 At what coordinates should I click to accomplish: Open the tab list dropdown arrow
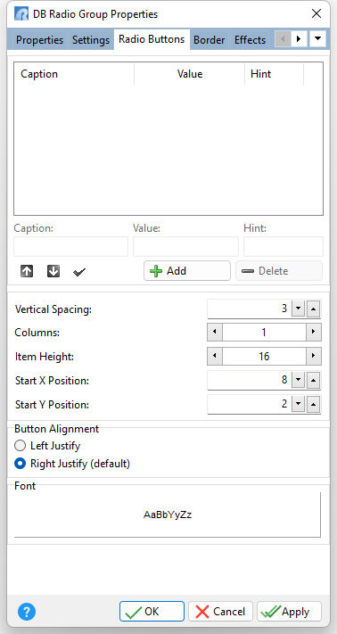click(x=317, y=39)
